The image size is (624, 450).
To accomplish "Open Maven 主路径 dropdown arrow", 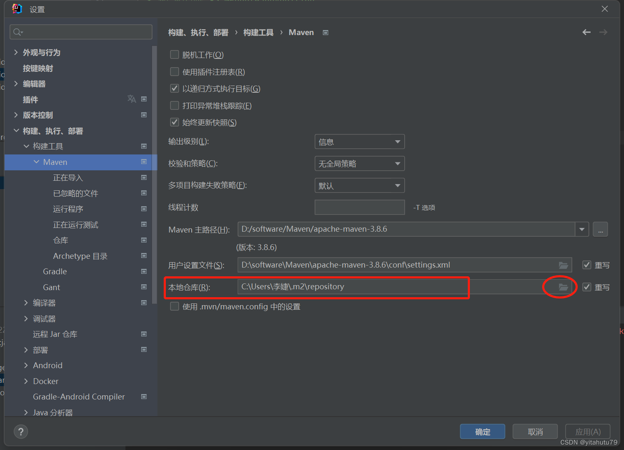I will pos(582,229).
